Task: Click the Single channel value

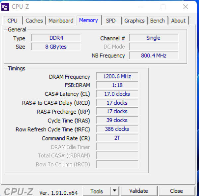Action: (154, 38)
